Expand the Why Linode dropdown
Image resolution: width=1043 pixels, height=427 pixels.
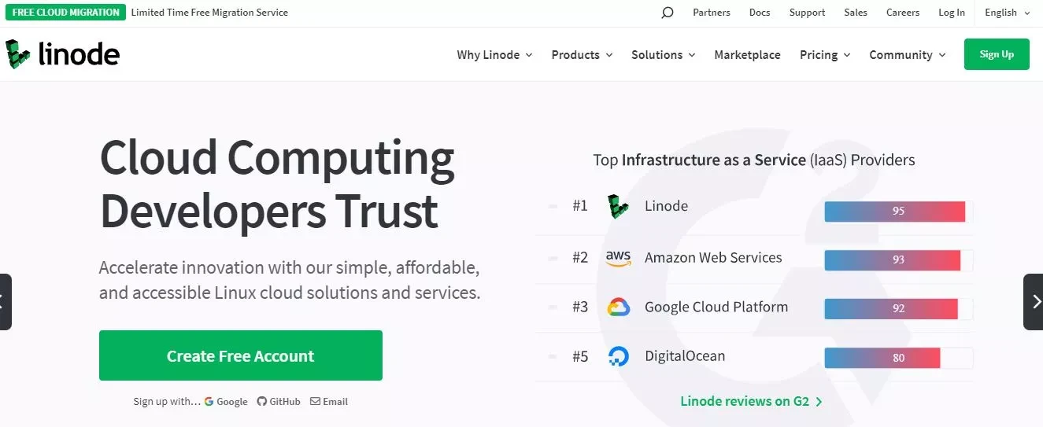(x=494, y=54)
